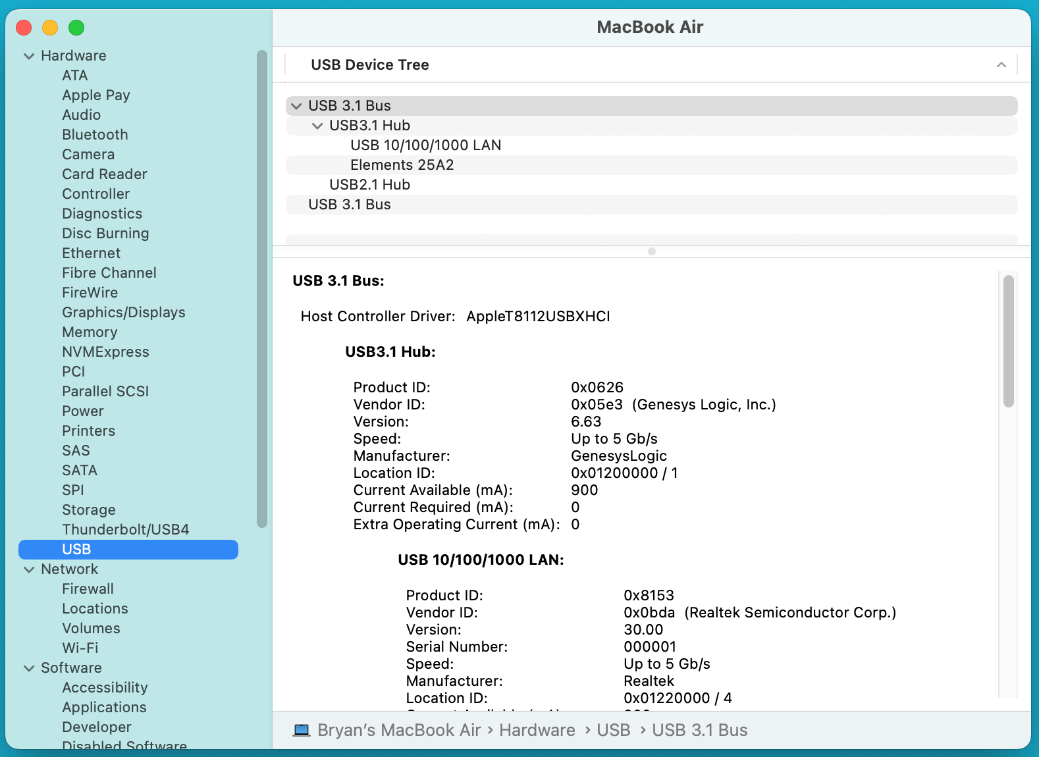Select Elements 25A2 drive in device tree

[x=402, y=165]
